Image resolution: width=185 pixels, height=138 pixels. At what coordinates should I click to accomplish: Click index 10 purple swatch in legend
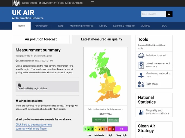[x=121, y=129]
